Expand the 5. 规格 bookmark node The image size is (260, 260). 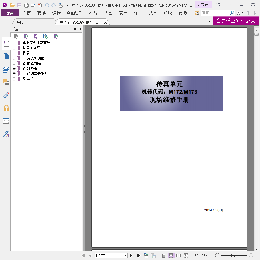coord(14,79)
